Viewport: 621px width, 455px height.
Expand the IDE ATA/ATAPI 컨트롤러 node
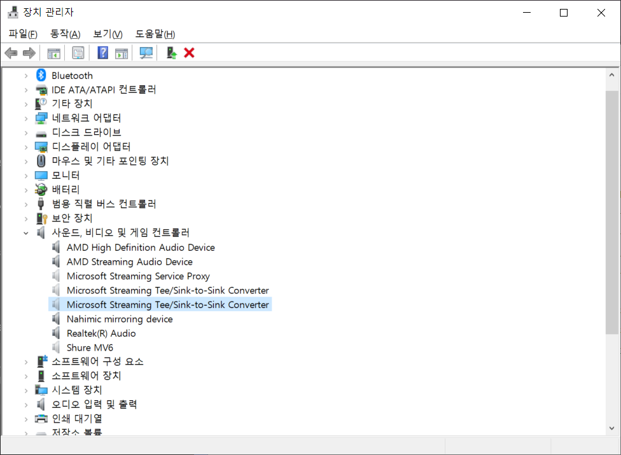coord(26,90)
